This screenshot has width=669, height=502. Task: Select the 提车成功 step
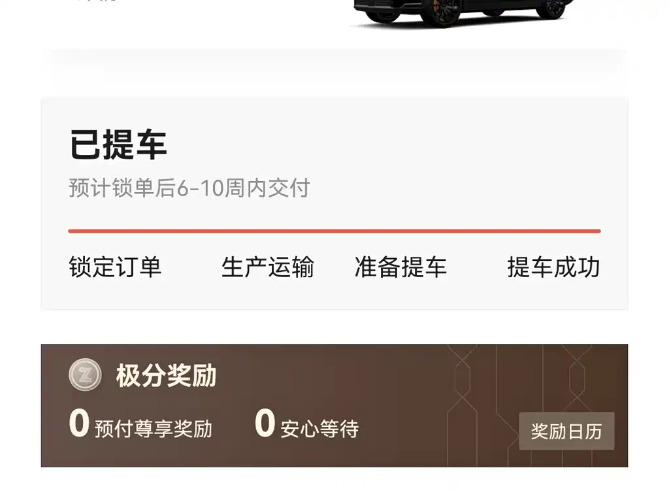(554, 267)
